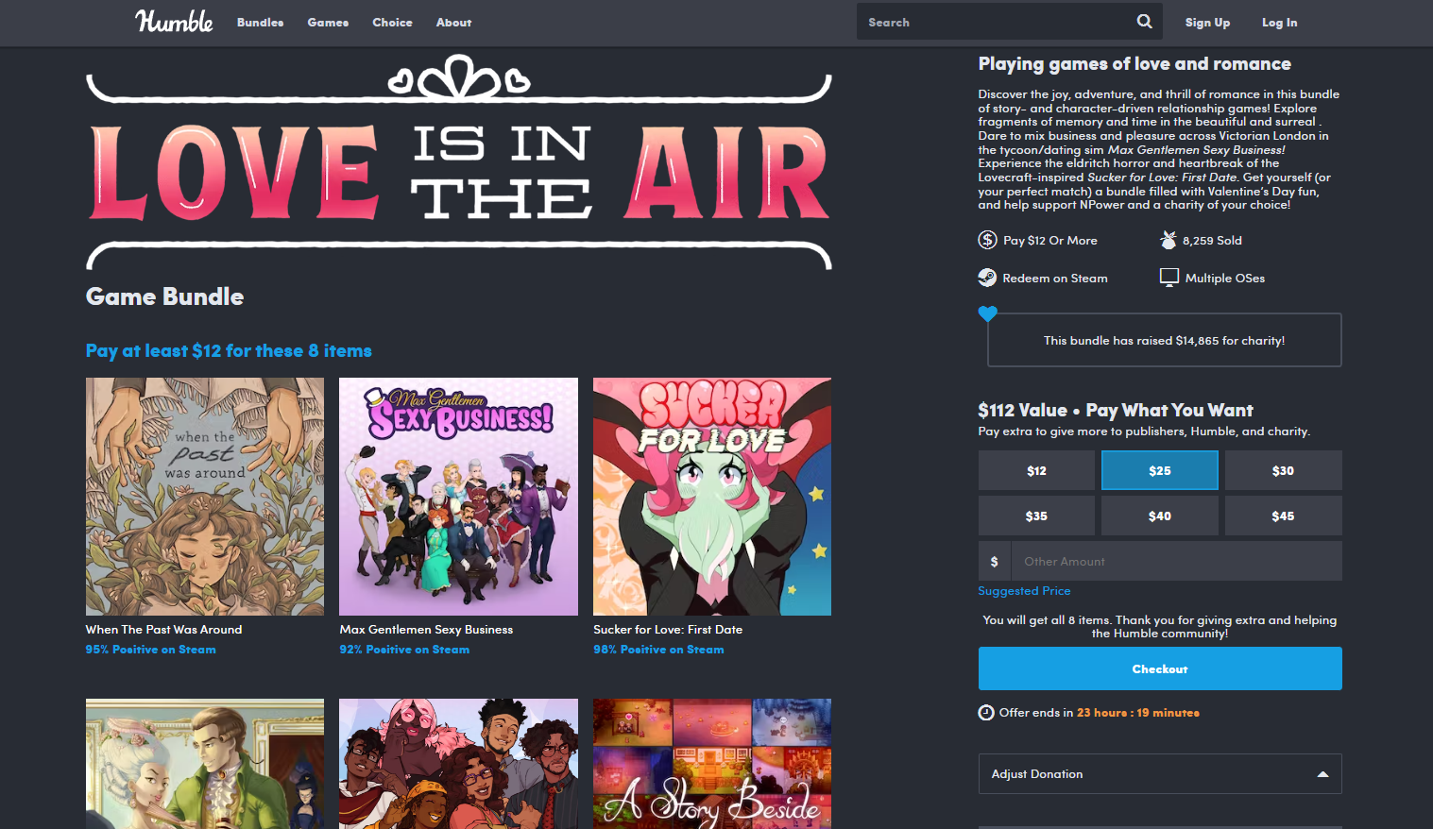Viewport: 1433px width, 829px height.
Task: Open the Humble logo homepage
Action: (x=174, y=22)
